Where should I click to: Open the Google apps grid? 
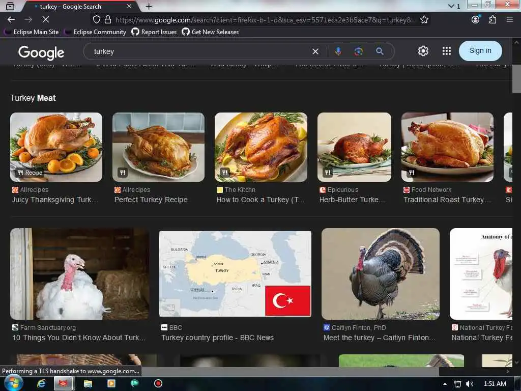click(447, 51)
